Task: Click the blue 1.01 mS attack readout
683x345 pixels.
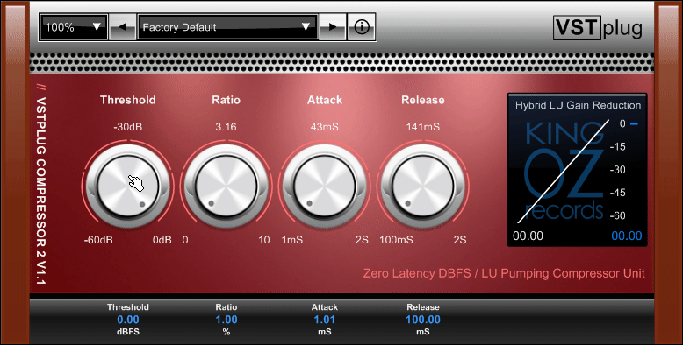Action: coord(325,320)
